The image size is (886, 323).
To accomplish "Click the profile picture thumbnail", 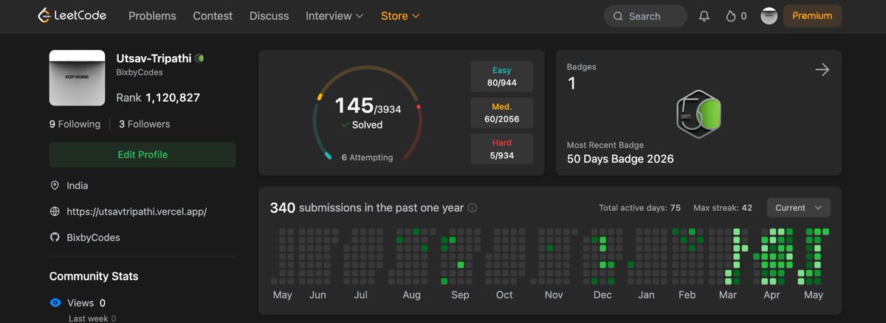I will 77,77.
